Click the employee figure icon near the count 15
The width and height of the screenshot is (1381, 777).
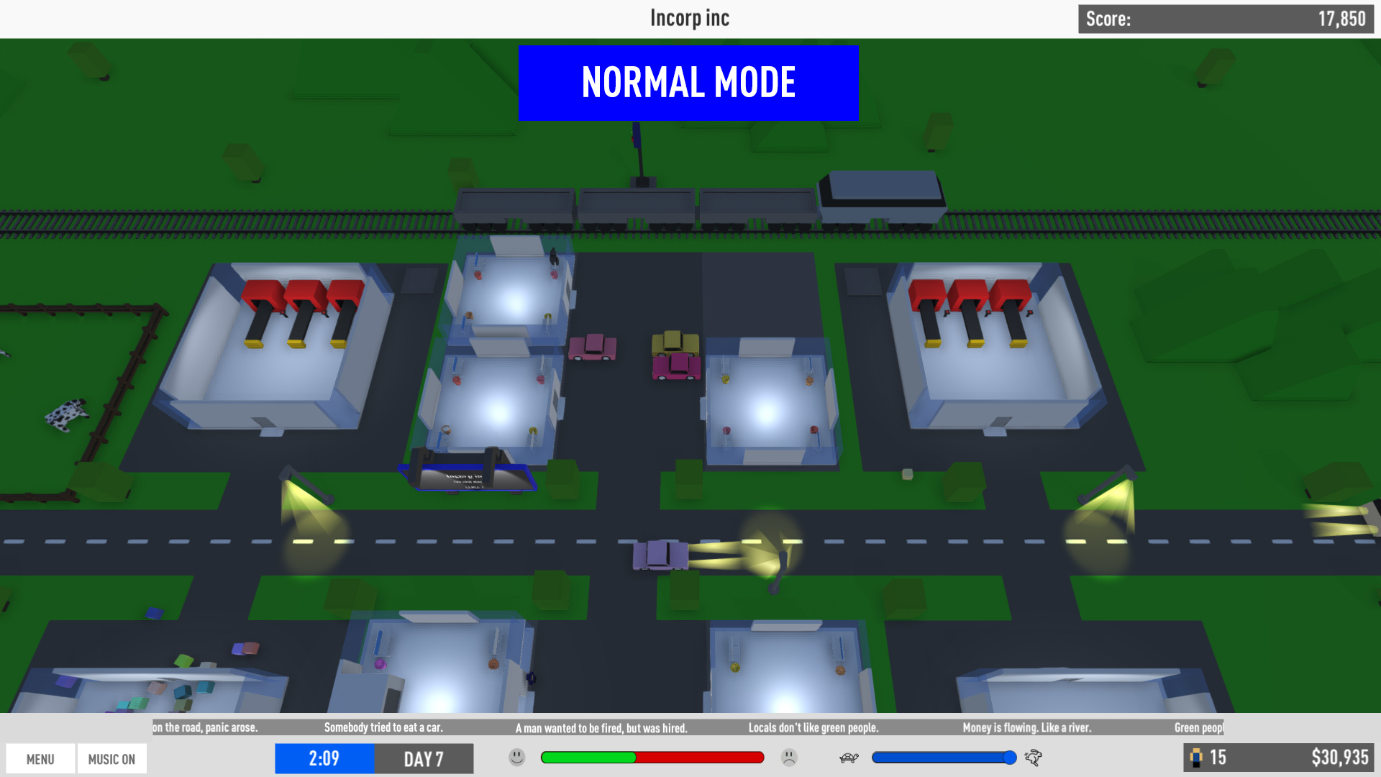point(1195,757)
